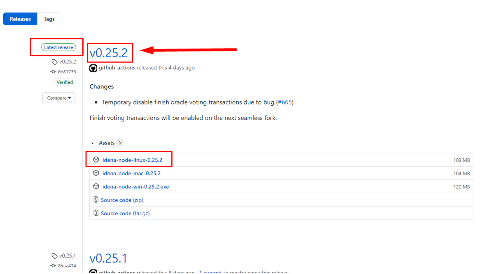The height and width of the screenshot is (274, 494).
Task: Click the 'released this 4 days ago' text
Action: [165, 67]
